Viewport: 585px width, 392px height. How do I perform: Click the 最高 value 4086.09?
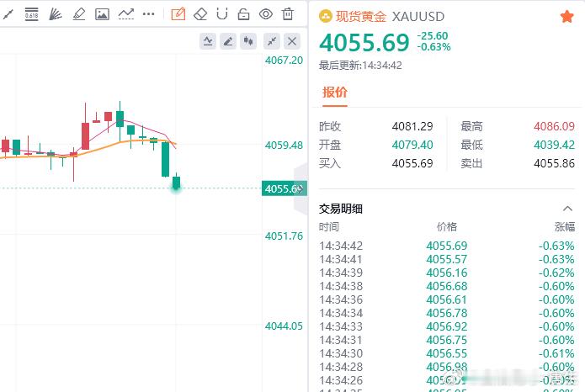click(x=554, y=126)
